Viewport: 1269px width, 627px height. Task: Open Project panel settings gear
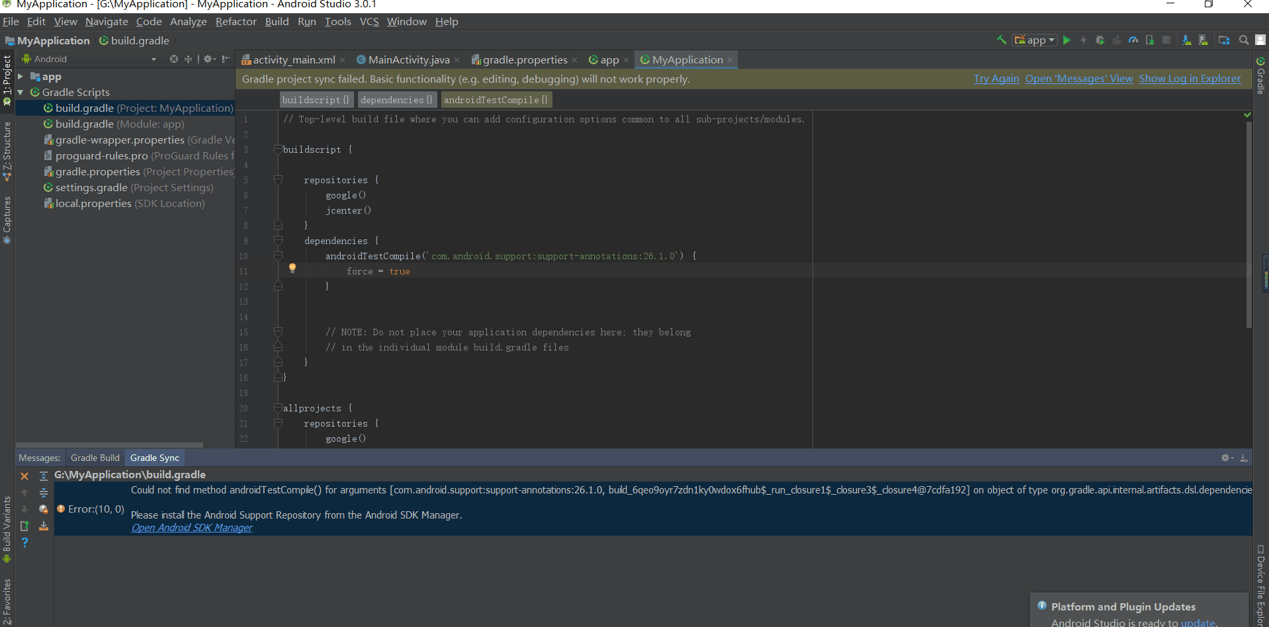point(209,59)
